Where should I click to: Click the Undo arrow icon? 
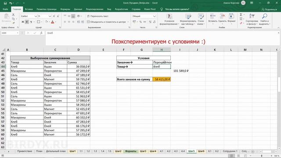click(11, 3)
